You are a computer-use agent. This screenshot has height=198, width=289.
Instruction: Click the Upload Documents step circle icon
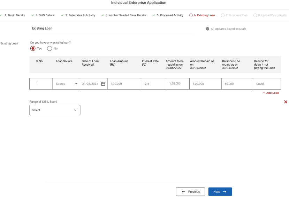pyautogui.click(x=255, y=15)
